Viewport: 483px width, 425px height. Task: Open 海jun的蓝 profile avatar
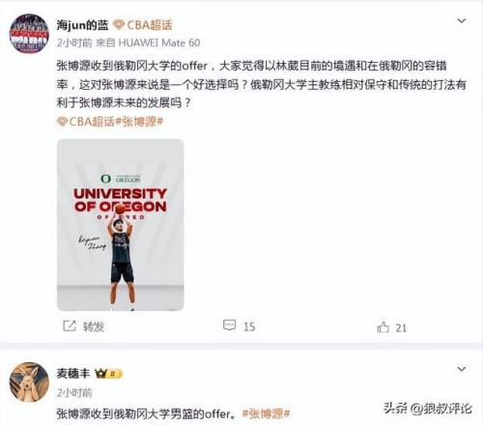[29, 34]
